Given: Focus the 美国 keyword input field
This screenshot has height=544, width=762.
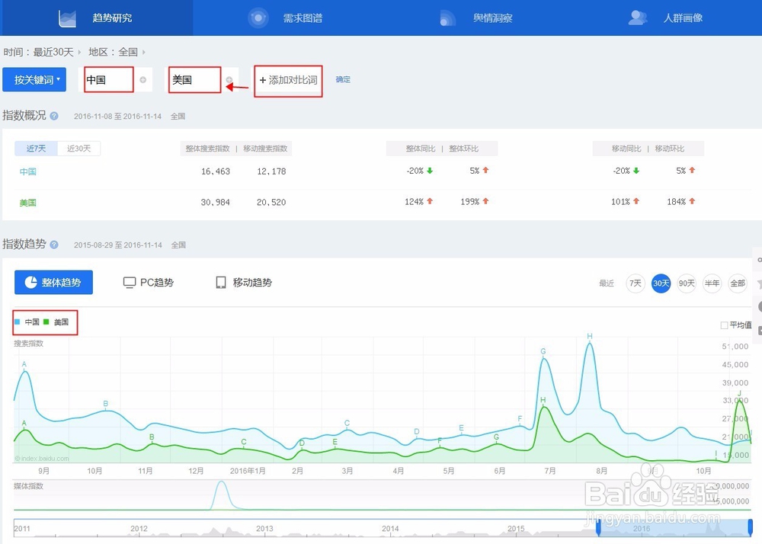Looking at the screenshot, I should click(x=195, y=80).
